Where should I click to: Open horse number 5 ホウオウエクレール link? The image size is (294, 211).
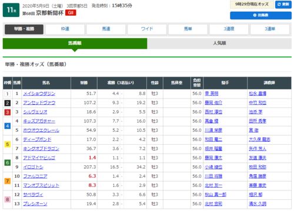pos(41,130)
